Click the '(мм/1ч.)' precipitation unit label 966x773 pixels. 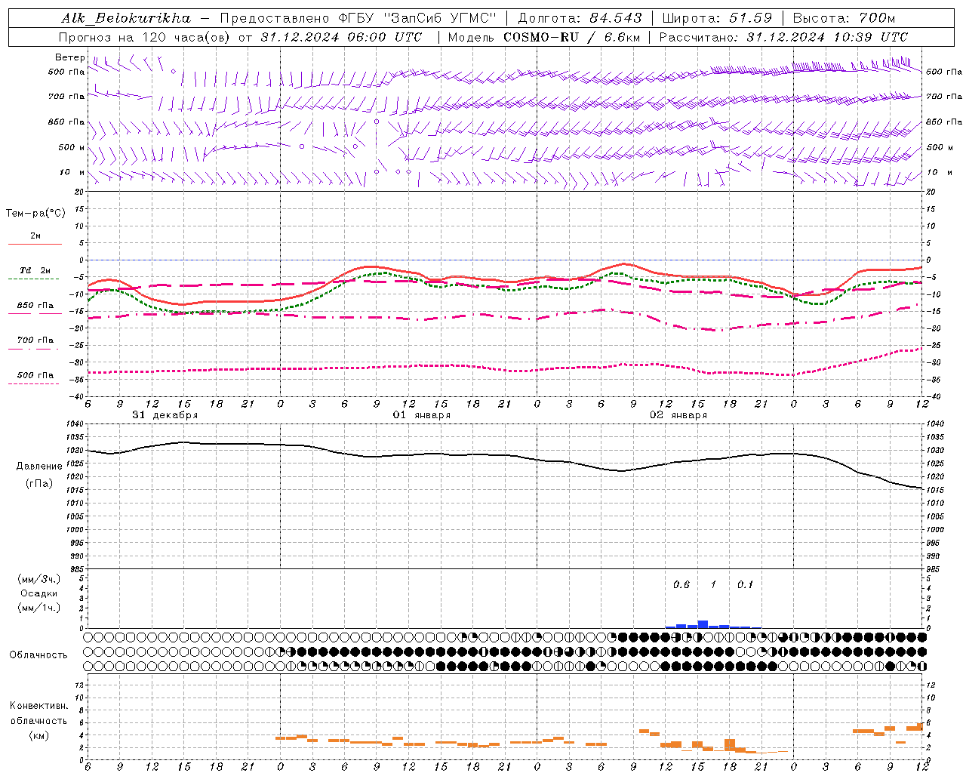pyautogui.click(x=38, y=608)
